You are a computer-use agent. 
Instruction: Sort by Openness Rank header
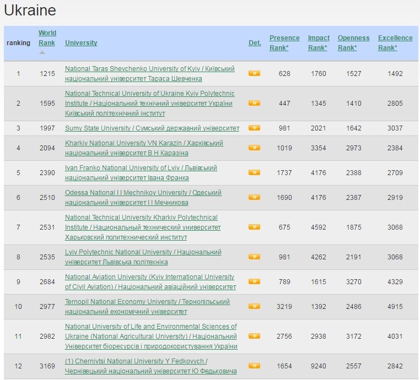point(353,43)
